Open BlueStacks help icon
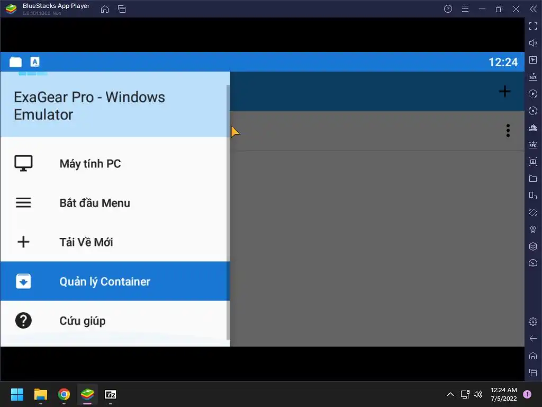 click(448, 9)
